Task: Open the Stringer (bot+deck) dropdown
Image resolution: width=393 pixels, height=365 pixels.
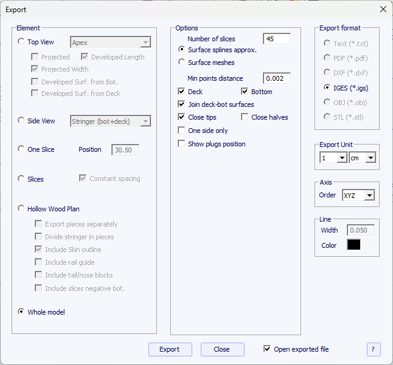Action: coord(111,121)
